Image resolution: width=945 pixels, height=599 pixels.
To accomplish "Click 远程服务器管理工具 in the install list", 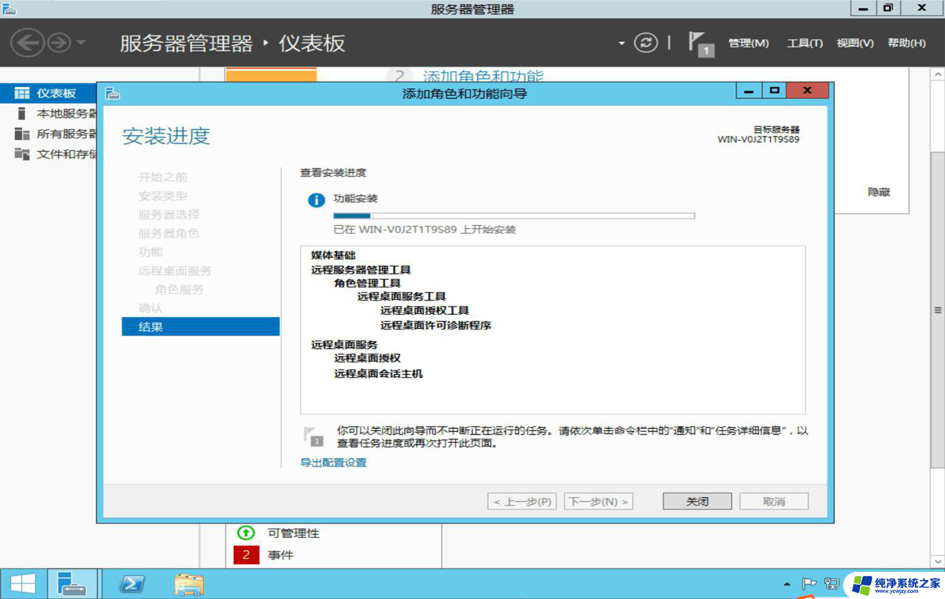I will pyautogui.click(x=361, y=269).
